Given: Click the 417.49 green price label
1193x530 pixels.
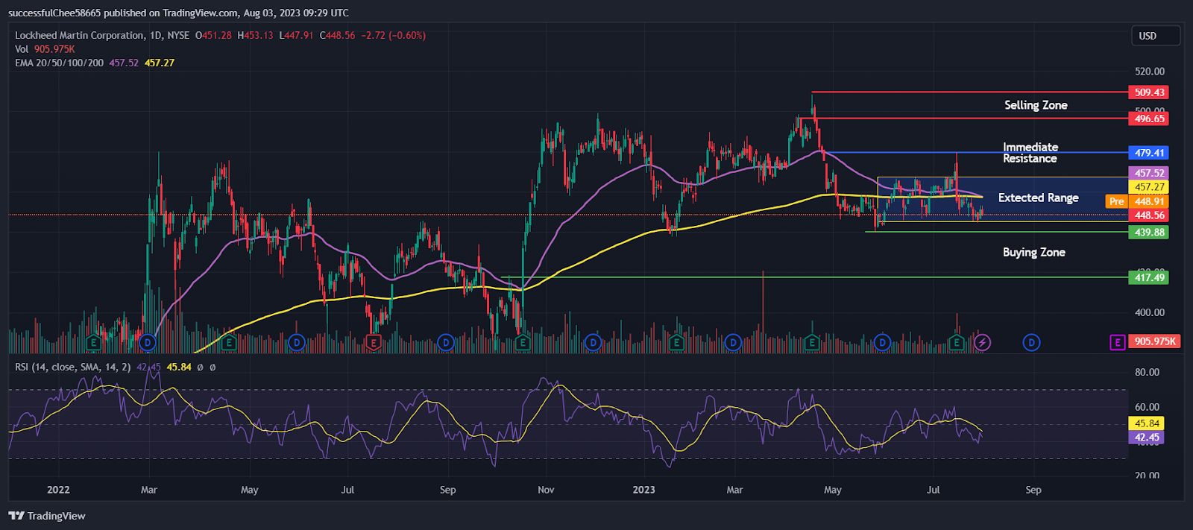Looking at the screenshot, I should 1149,277.
